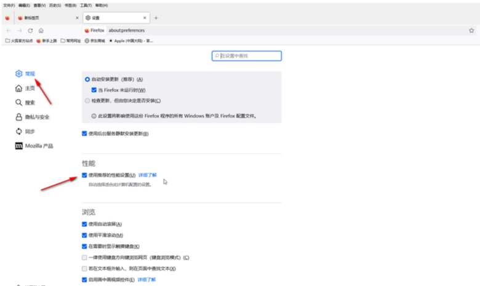
Task: Go forward using the forward arrow
Action: point(20,31)
